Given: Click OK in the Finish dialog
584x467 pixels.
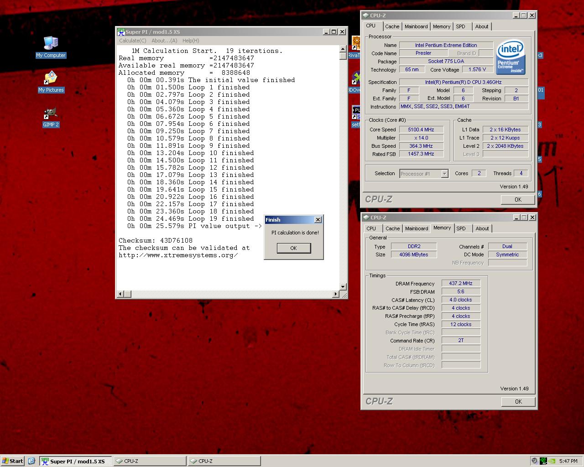Looking at the screenshot, I should [293, 248].
